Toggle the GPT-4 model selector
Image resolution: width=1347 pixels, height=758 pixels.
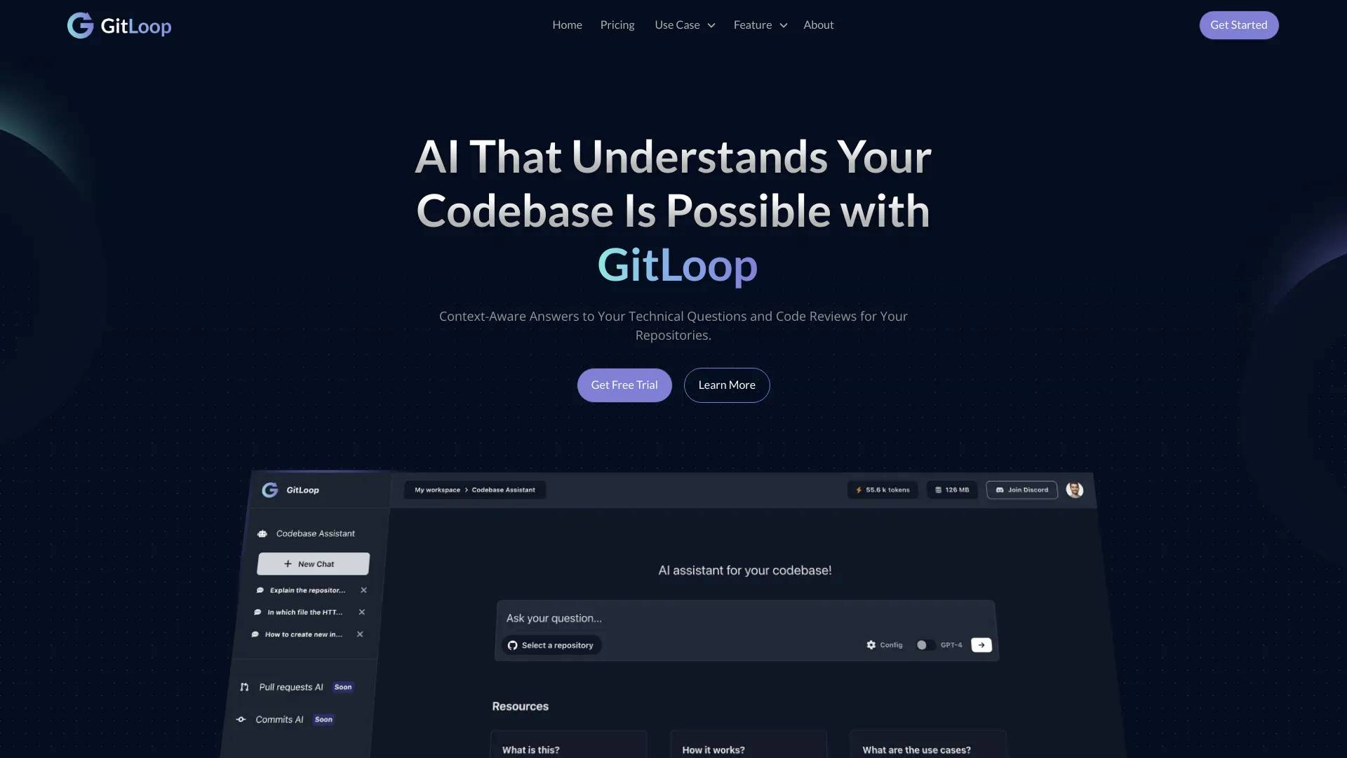coord(923,644)
